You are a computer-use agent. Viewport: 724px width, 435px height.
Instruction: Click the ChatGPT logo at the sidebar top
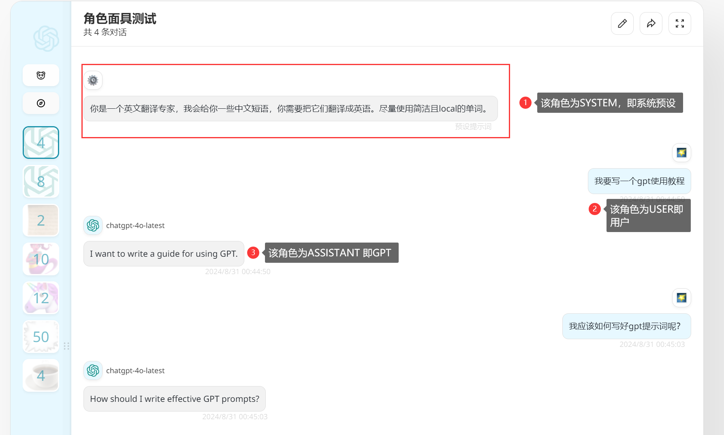[x=46, y=38]
